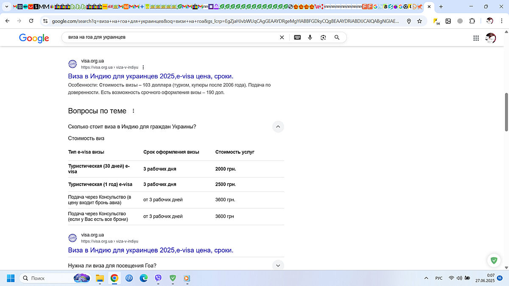Reload the current page

coord(31,21)
